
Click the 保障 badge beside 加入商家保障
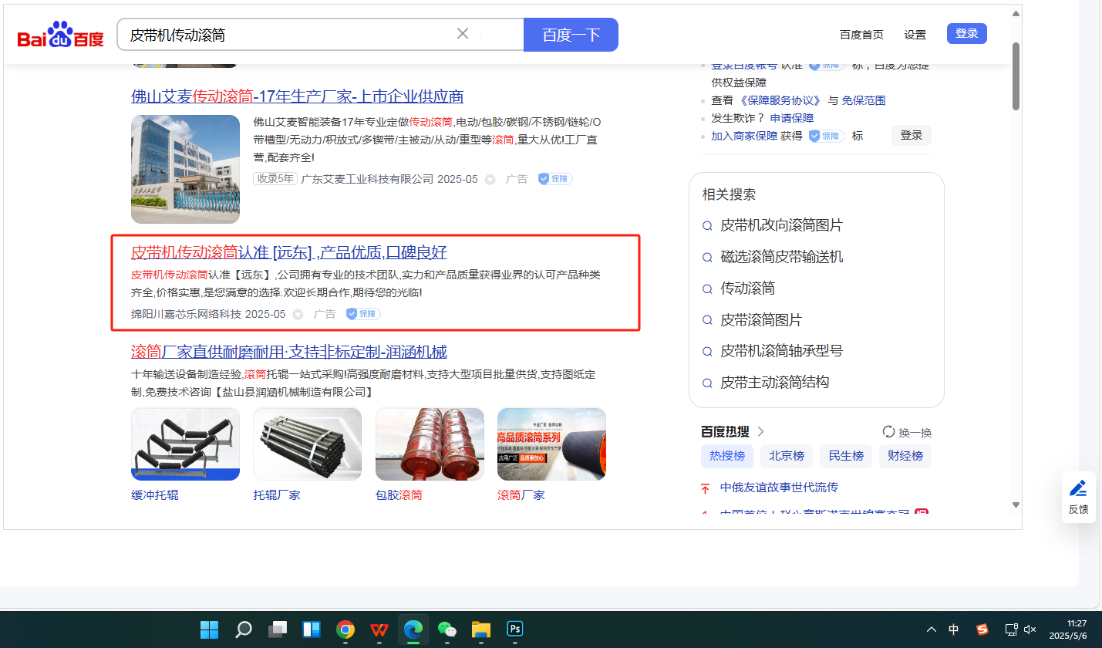pyautogui.click(x=826, y=136)
